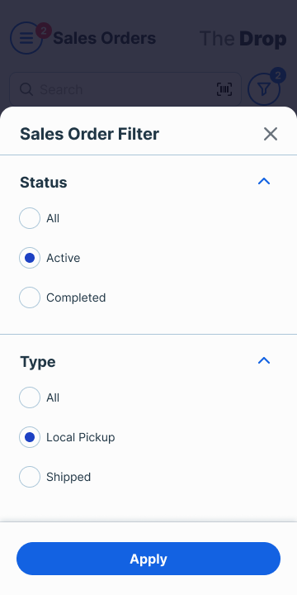Collapse the Type section chevron
The width and height of the screenshot is (297, 595).
264,360
